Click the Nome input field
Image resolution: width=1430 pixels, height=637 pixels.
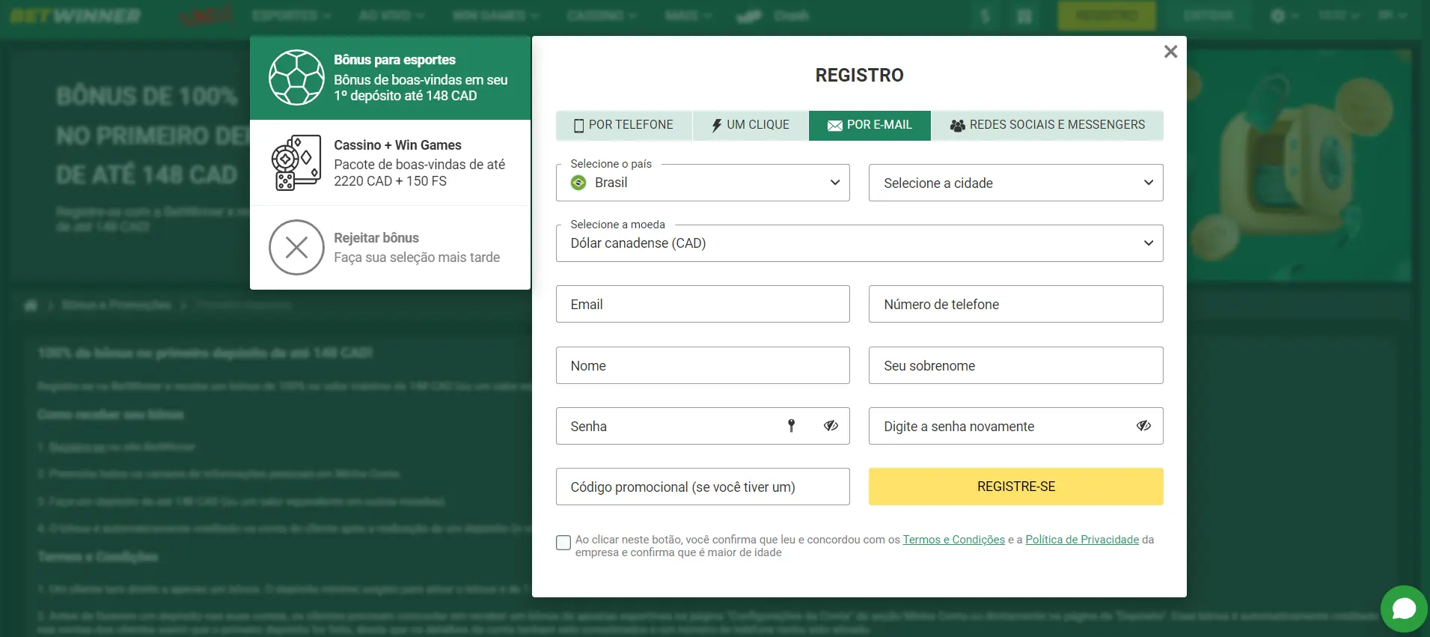click(x=703, y=365)
